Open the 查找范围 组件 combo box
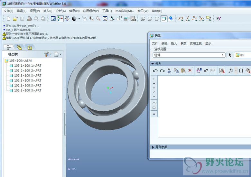The height and width of the screenshot is (177, 251). pos(189,55)
